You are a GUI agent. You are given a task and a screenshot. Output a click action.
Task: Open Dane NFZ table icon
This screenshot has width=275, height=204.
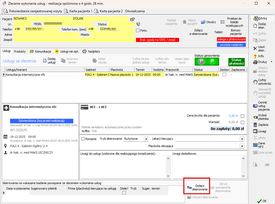coord(255,145)
